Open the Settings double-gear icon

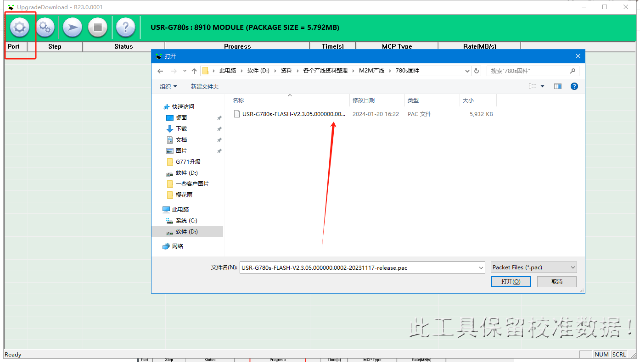45,28
